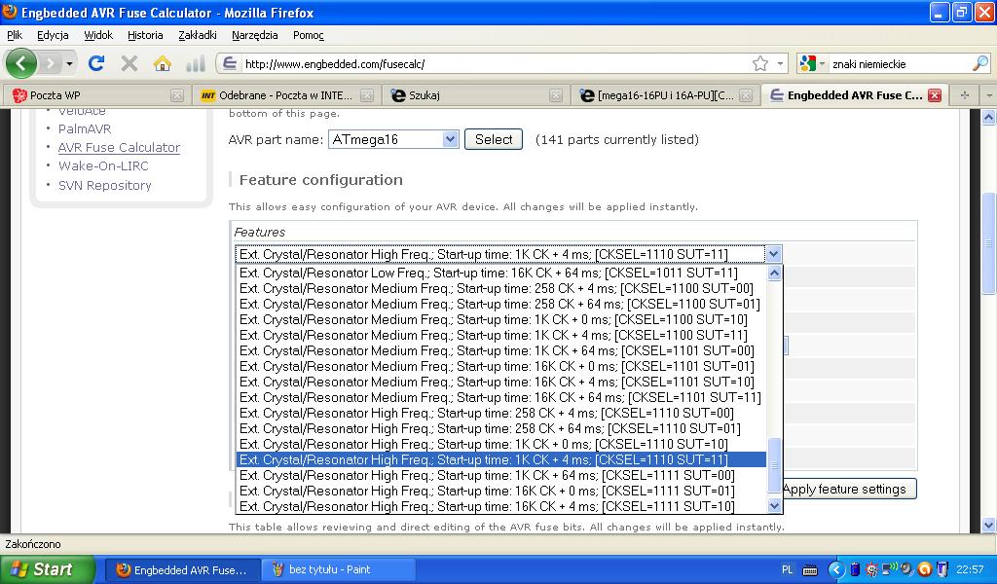Open the Windows Start menu
This screenshot has height=584, width=997.
pos(48,569)
